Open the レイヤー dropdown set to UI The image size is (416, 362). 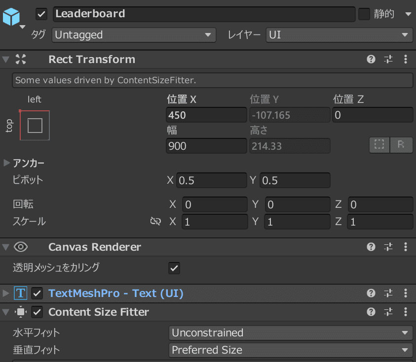pyautogui.click(x=339, y=35)
